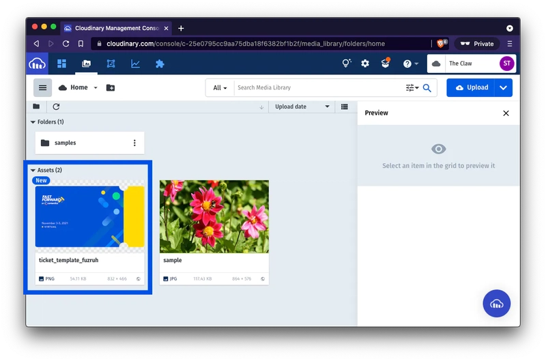
Task: Click the refresh icon in toolbar
Action: tap(56, 106)
